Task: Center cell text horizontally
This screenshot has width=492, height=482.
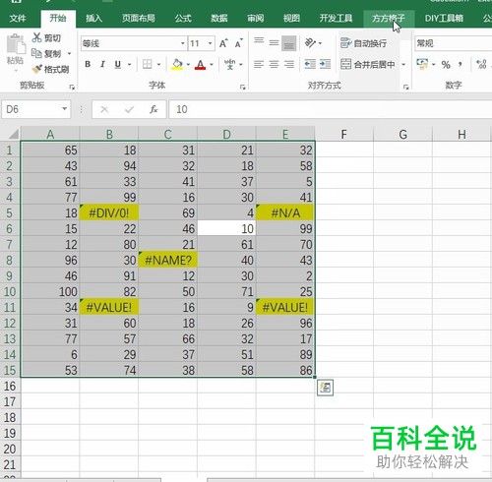Action: [274, 64]
